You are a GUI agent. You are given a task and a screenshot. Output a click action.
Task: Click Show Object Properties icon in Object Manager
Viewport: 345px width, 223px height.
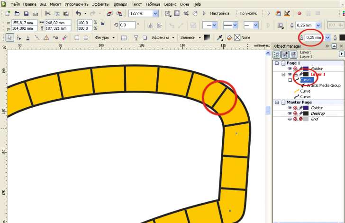pos(277,54)
